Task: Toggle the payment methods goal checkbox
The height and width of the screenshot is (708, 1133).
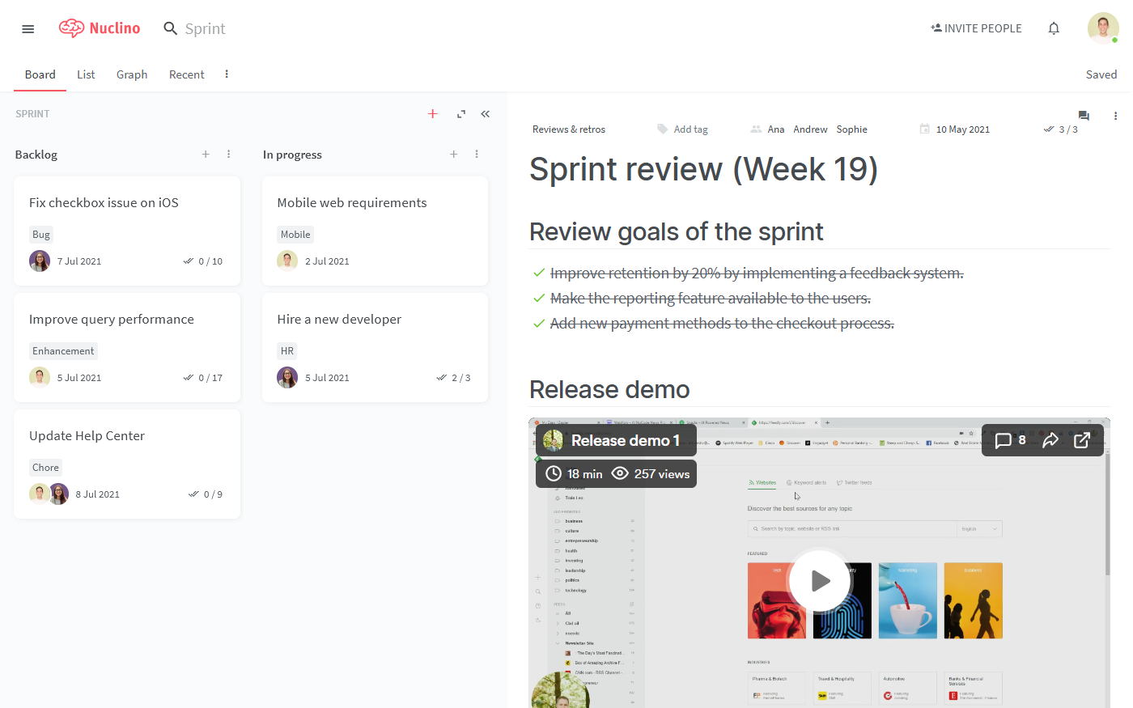Action: pyautogui.click(x=539, y=324)
